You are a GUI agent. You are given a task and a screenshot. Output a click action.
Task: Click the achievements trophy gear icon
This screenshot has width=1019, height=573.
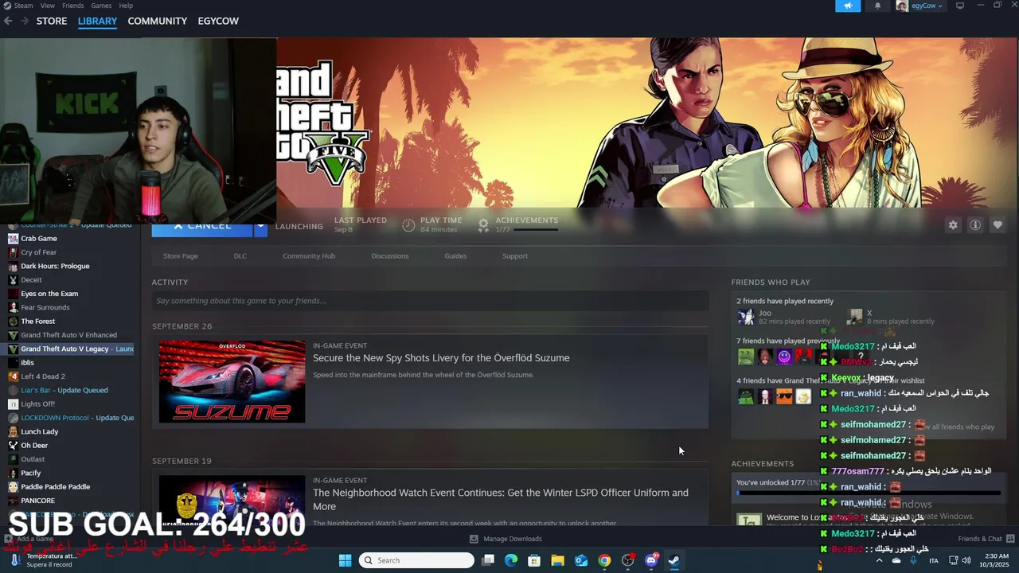click(x=483, y=225)
